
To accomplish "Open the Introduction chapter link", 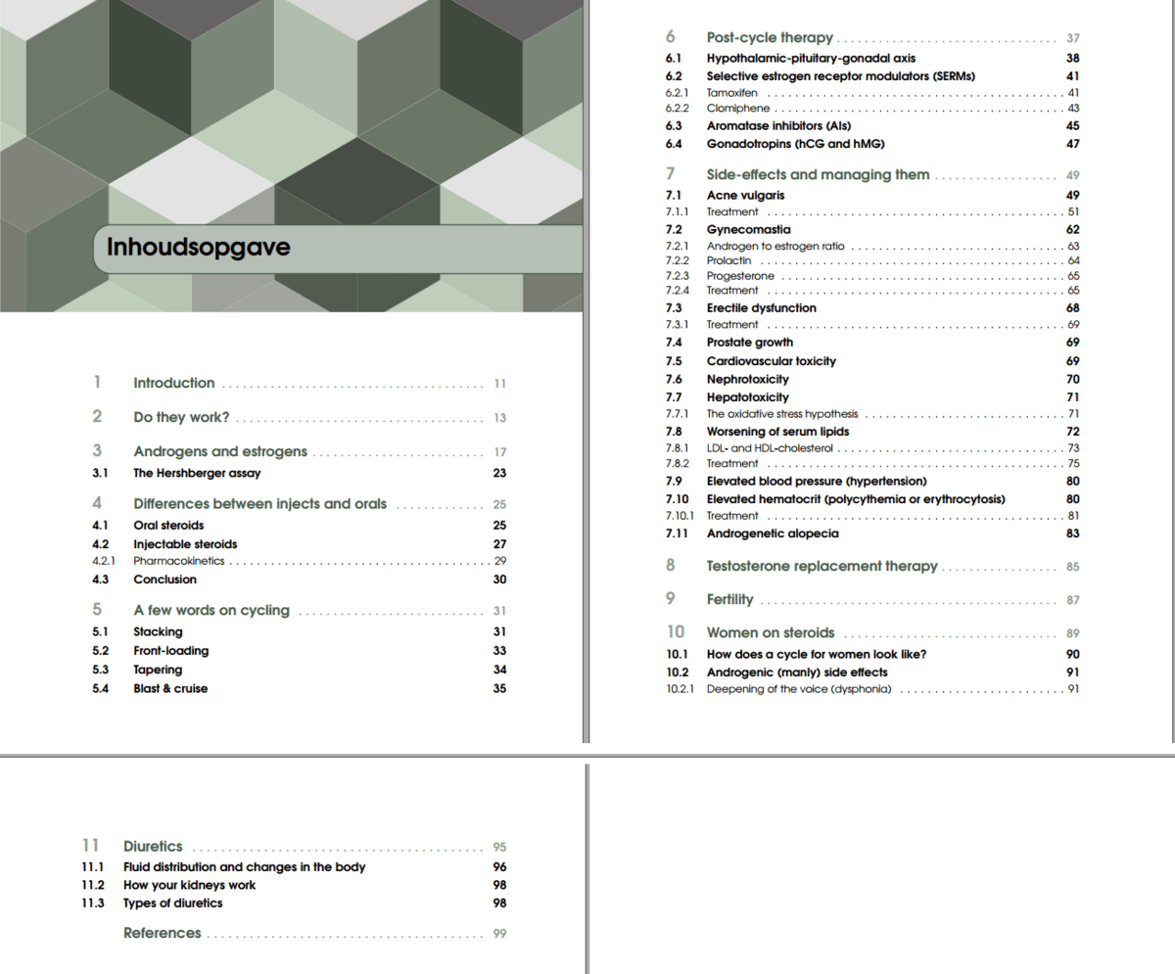I will coord(174,383).
